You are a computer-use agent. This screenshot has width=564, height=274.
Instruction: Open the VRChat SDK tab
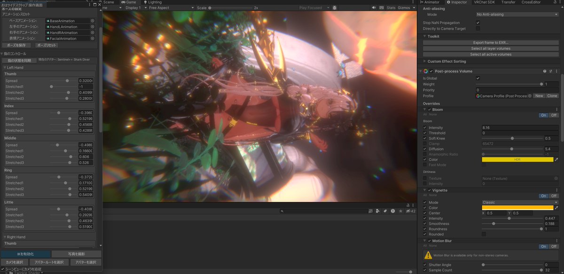coord(486,2)
